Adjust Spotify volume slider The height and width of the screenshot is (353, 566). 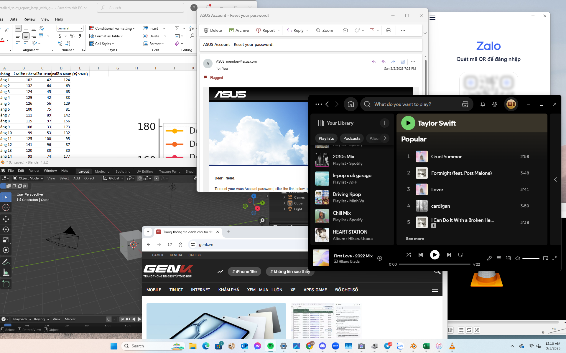[531, 258]
